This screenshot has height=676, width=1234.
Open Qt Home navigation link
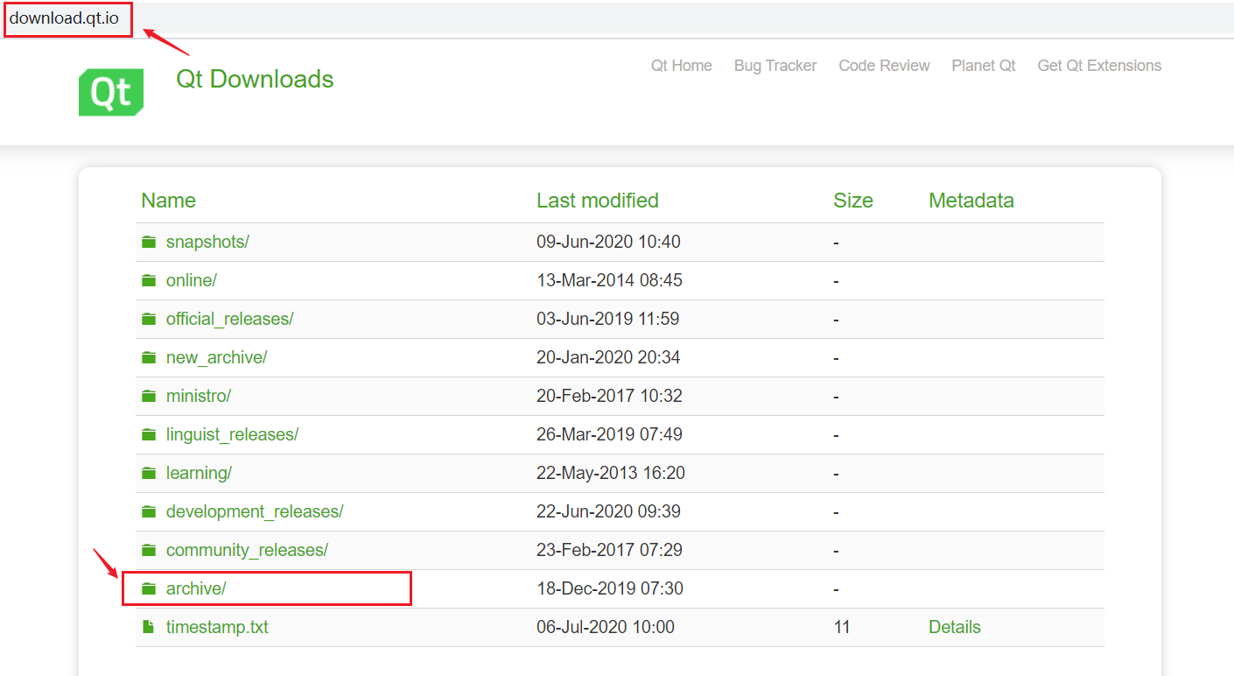click(x=682, y=66)
